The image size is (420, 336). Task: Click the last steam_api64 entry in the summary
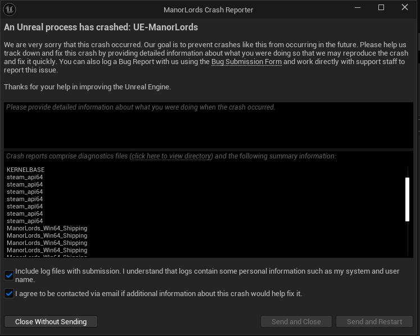(x=25, y=221)
